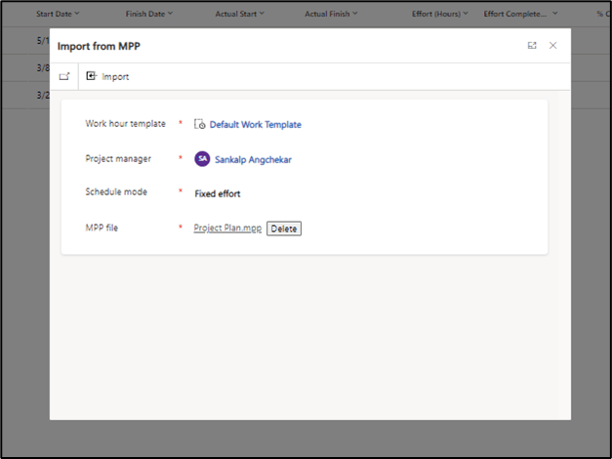Image resolution: width=612 pixels, height=459 pixels.
Task: Select the Fixed effort schedule mode field
Action: (218, 193)
